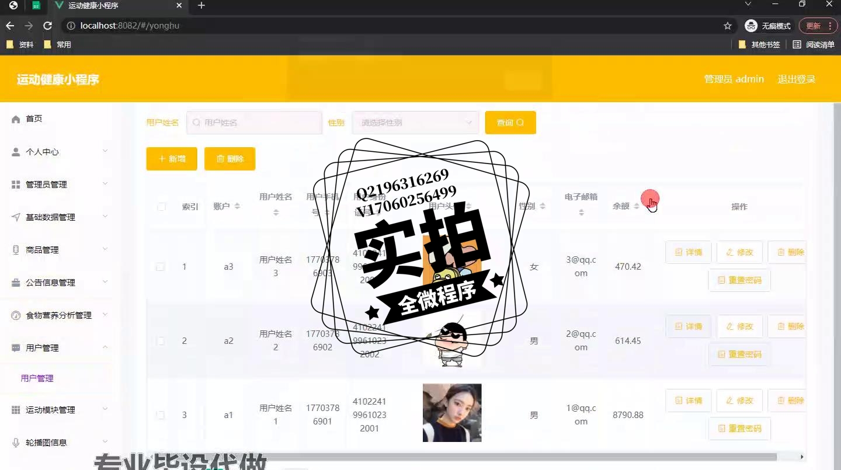Click 重置密码 for user a2

coord(739,354)
